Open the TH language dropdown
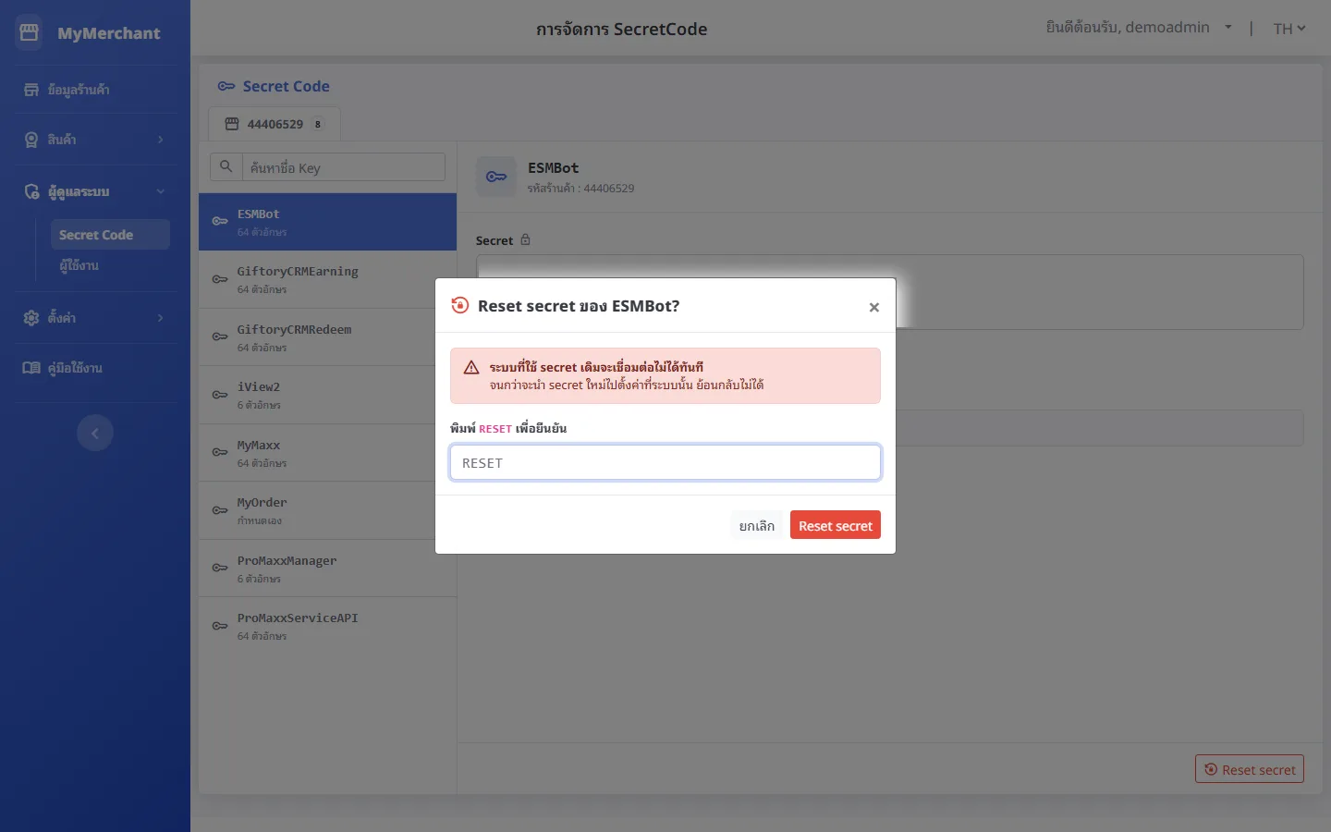The image size is (1331, 832). pyautogui.click(x=1289, y=29)
